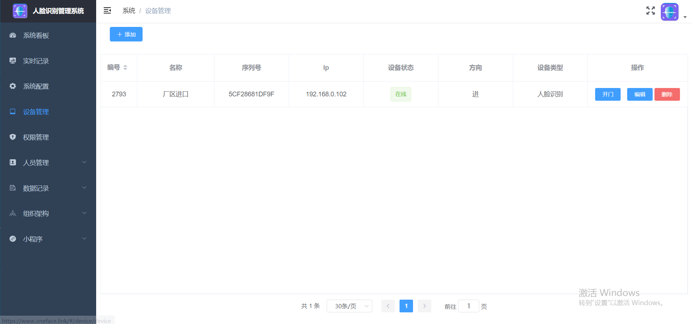This screenshot has height=324, width=692.
Task: Select page 1 in pagination
Action: point(406,306)
